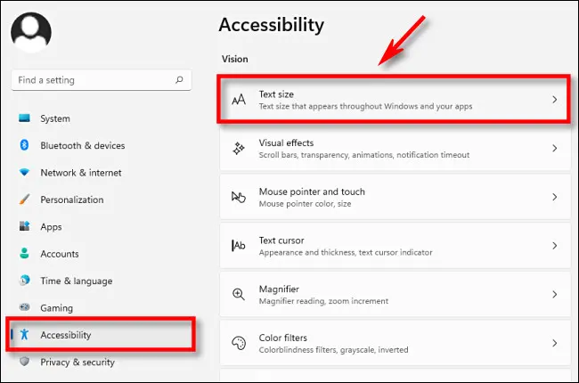Open the Magnifier settings row
Screen dimensions: 579x383
pos(394,294)
